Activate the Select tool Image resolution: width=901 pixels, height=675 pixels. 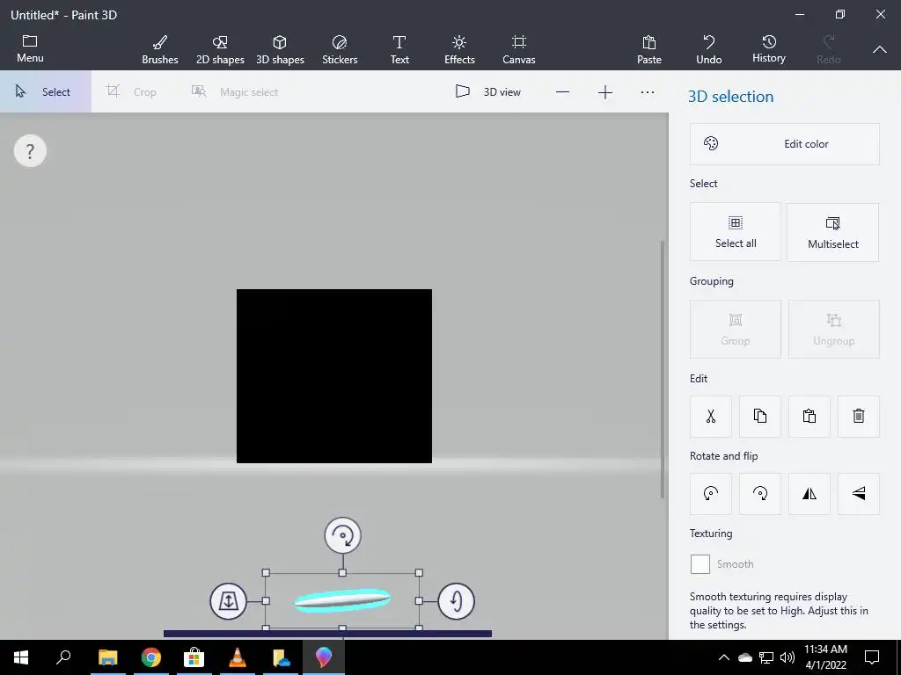click(x=46, y=91)
